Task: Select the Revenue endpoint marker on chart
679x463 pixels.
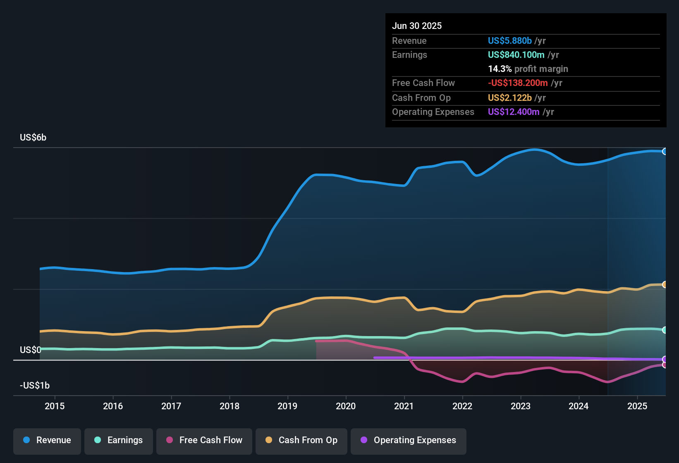Action: [665, 151]
